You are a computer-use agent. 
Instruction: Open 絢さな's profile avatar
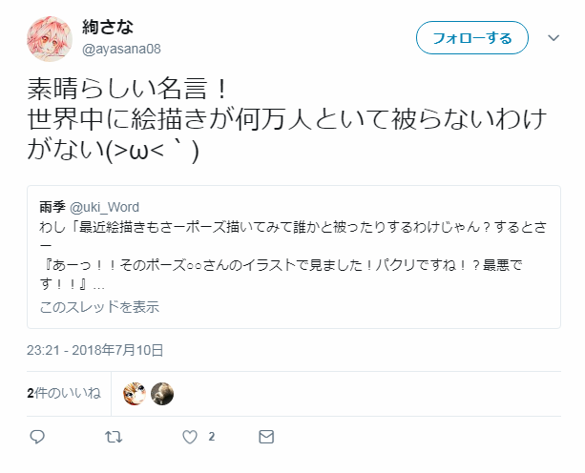pyautogui.click(x=50, y=39)
